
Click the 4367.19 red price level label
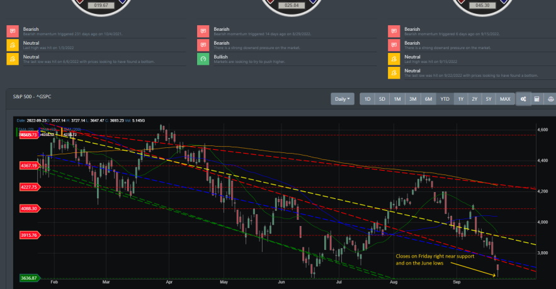coord(30,166)
